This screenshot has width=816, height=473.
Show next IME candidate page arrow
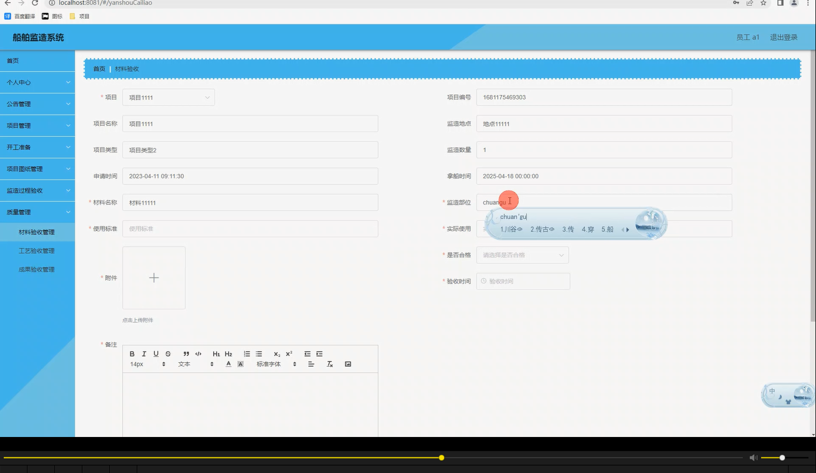pyautogui.click(x=628, y=230)
